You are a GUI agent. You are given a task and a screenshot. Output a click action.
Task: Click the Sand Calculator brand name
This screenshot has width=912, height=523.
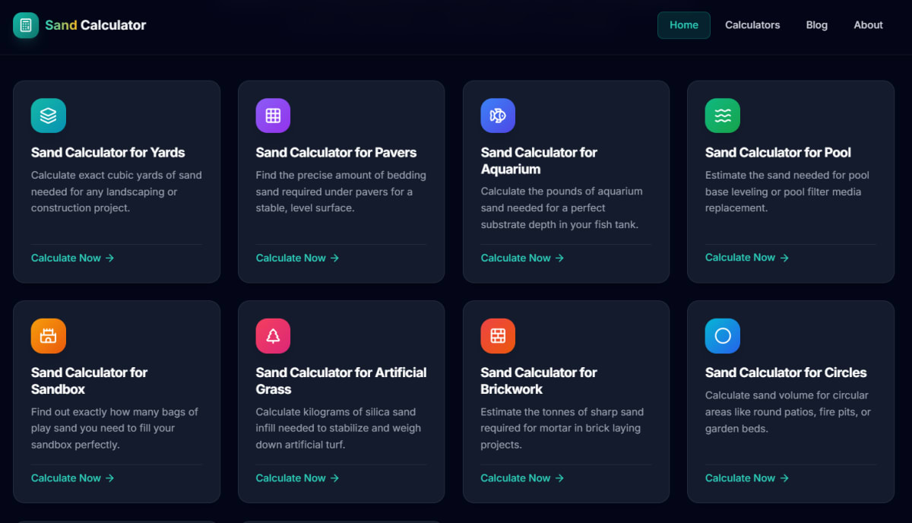point(96,25)
